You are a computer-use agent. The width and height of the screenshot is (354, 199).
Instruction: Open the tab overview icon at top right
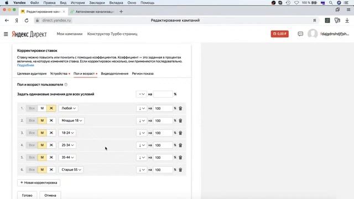pos(337,10)
